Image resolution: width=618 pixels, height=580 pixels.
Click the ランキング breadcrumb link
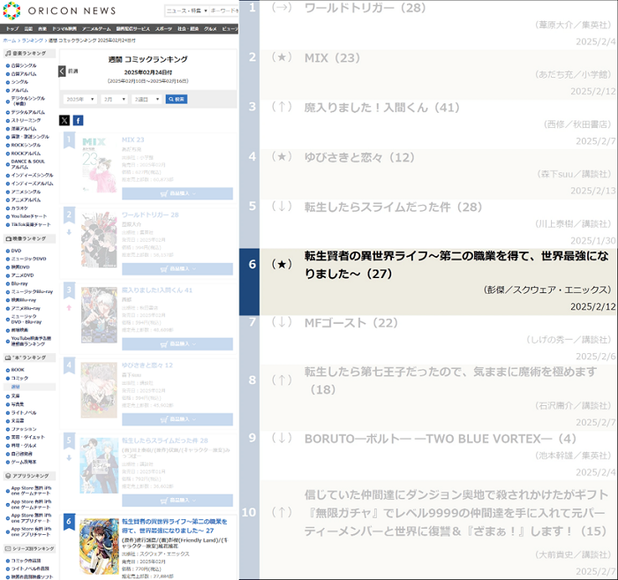(x=32, y=41)
